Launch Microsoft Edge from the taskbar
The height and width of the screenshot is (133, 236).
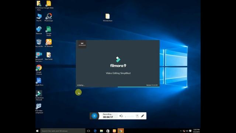[x=95, y=131]
